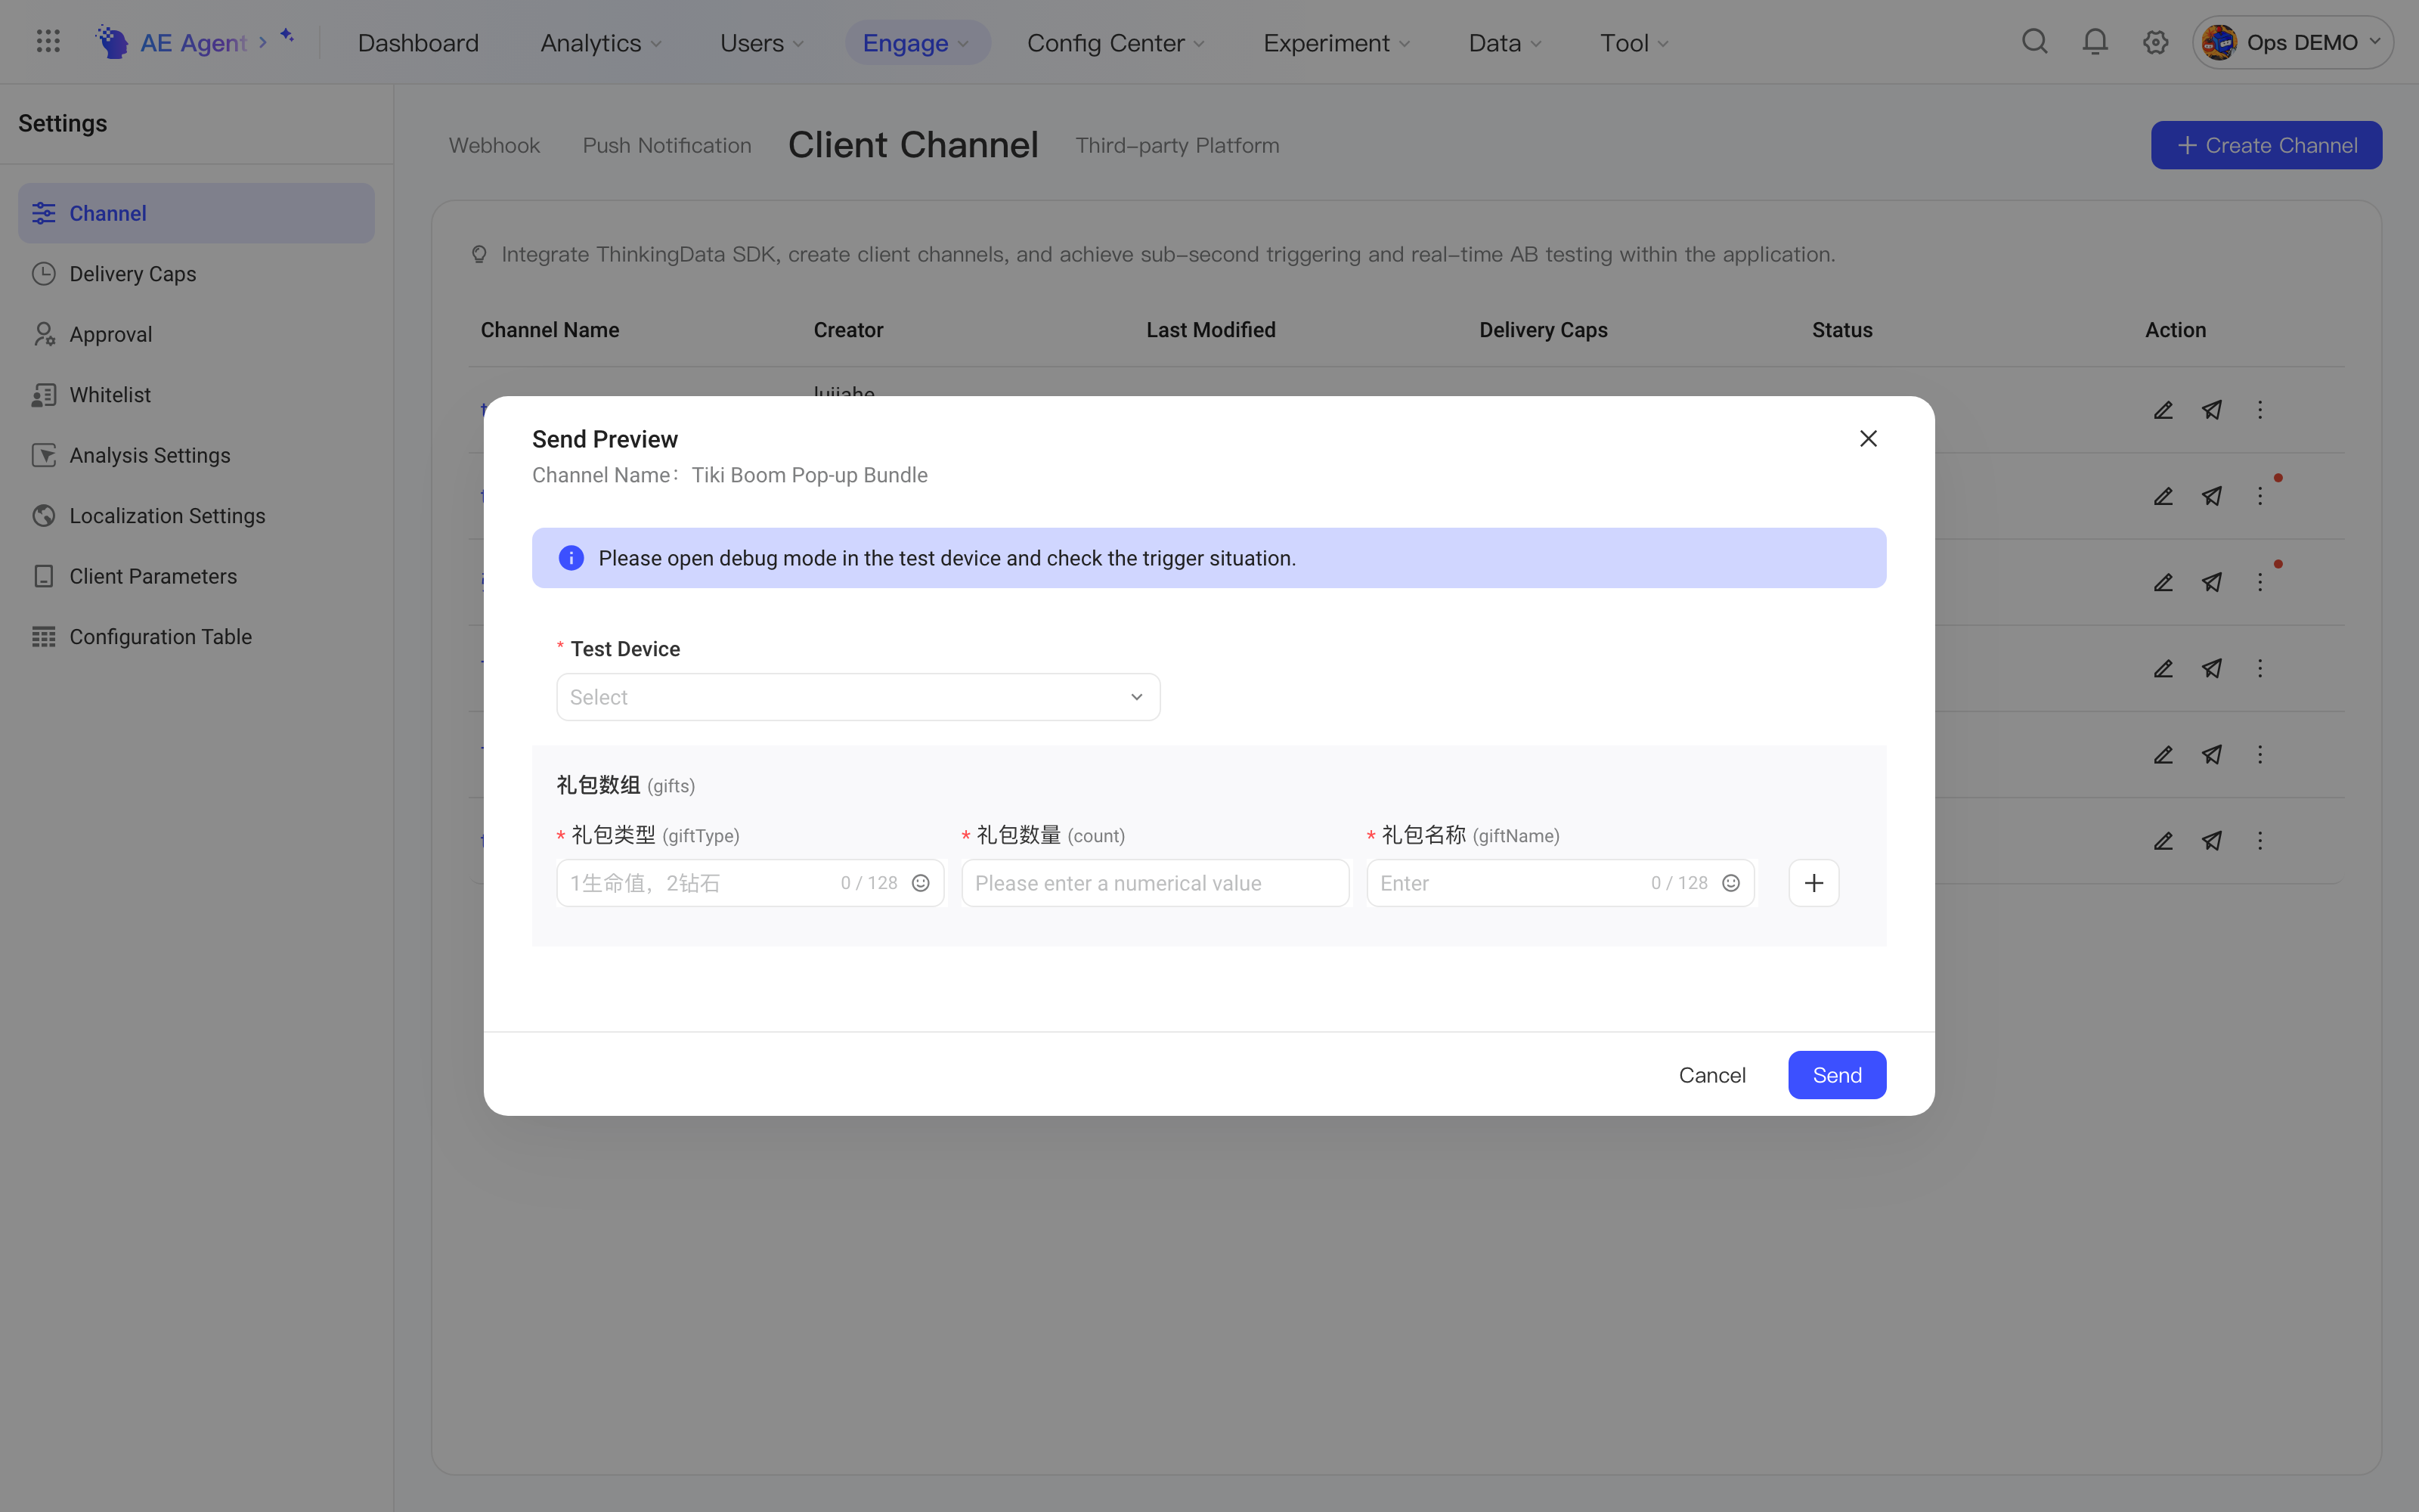Close the Send Preview dialog
Image resolution: width=2419 pixels, height=1512 pixels.
click(1867, 439)
